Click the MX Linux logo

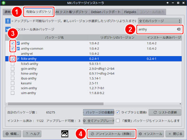(x=65, y=134)
